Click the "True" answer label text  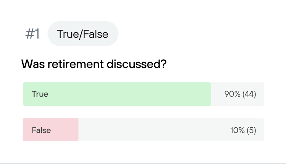tap(40, 94)
